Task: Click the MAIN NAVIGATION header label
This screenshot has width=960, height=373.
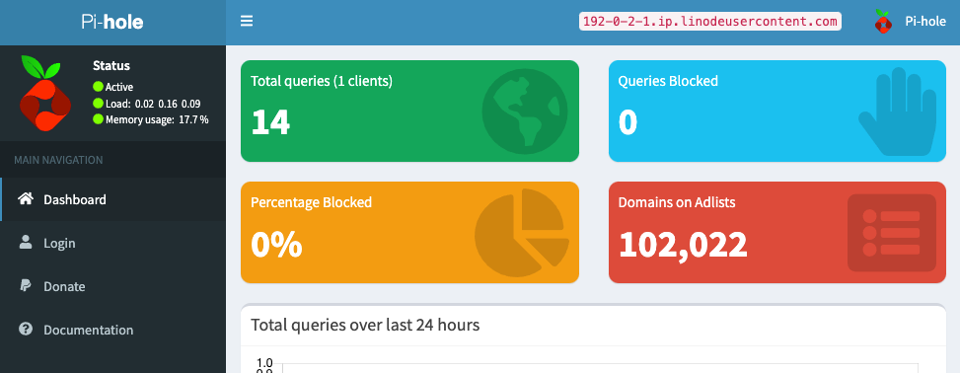Action: (58, 160)
